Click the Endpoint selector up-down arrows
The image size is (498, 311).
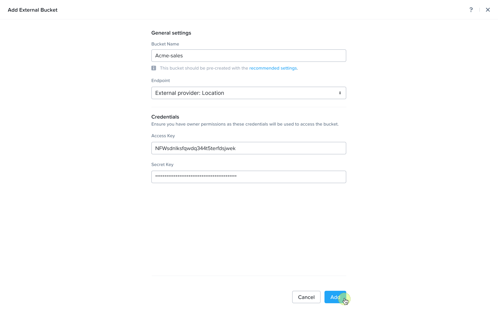point(340,93)
